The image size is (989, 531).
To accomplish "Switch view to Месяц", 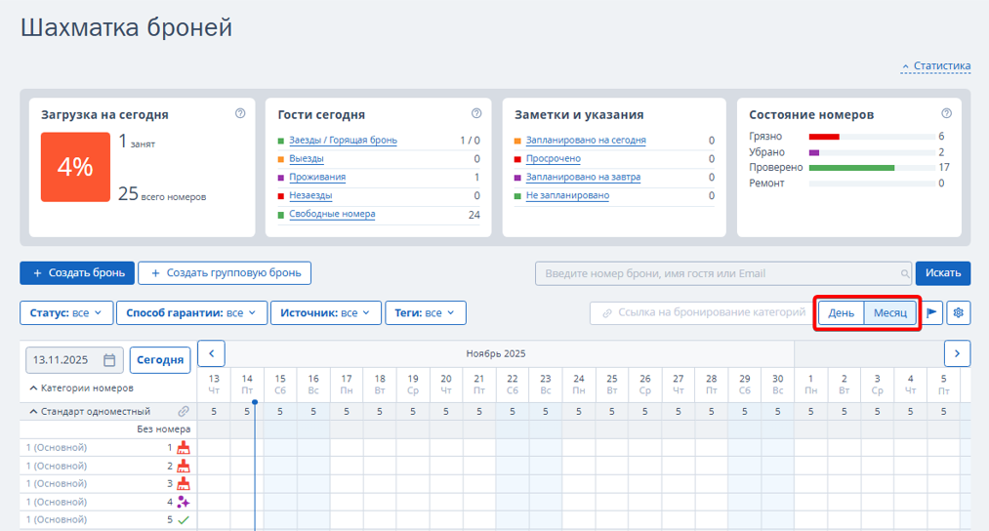I will pos(890,312).
